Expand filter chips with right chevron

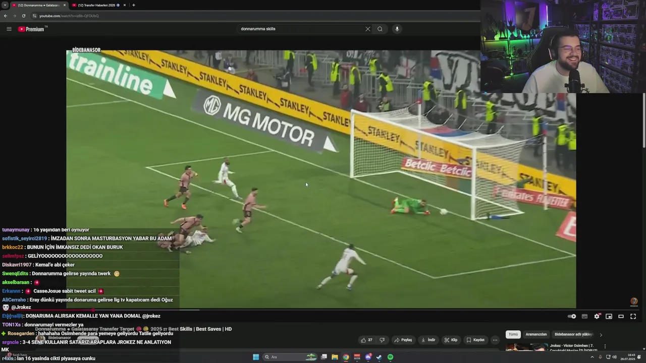(601, 334)
